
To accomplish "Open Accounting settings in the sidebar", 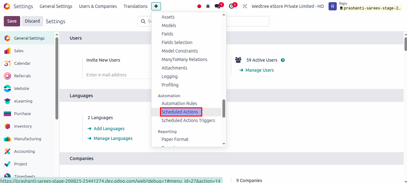I will pos(24,151).
